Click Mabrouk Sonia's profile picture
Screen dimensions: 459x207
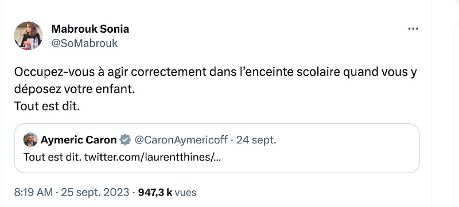[28, 36]
